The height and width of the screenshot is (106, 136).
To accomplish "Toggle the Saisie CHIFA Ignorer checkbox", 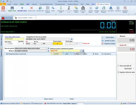I will [78, 104].
